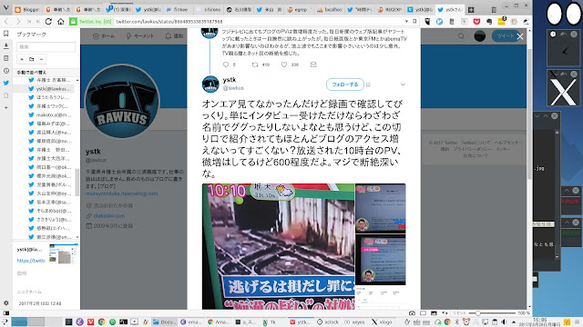The width and height of the screenshot is (583, 327).
Task: Open the large TV screenshot image in tweet
Action: coord(278,246)
